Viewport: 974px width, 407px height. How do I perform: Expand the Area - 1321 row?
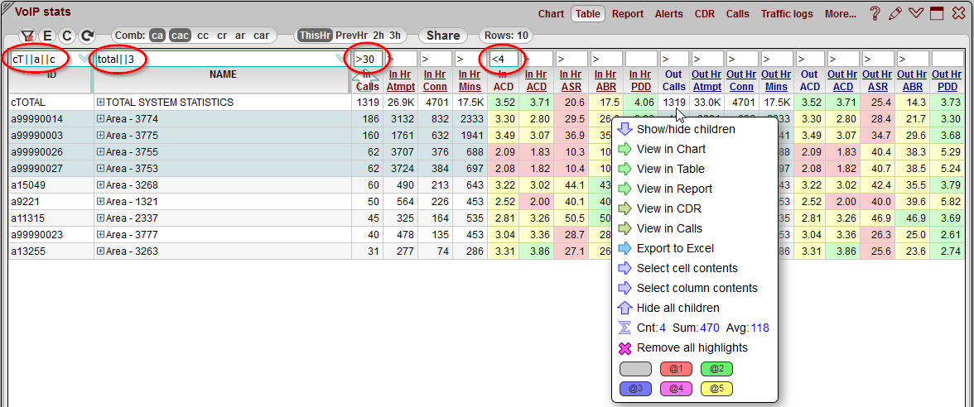[x=101, y=202]
